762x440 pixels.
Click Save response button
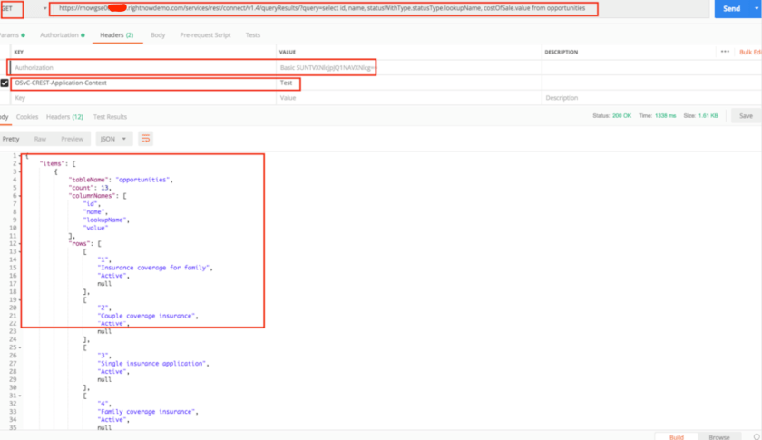pos(746,116)
